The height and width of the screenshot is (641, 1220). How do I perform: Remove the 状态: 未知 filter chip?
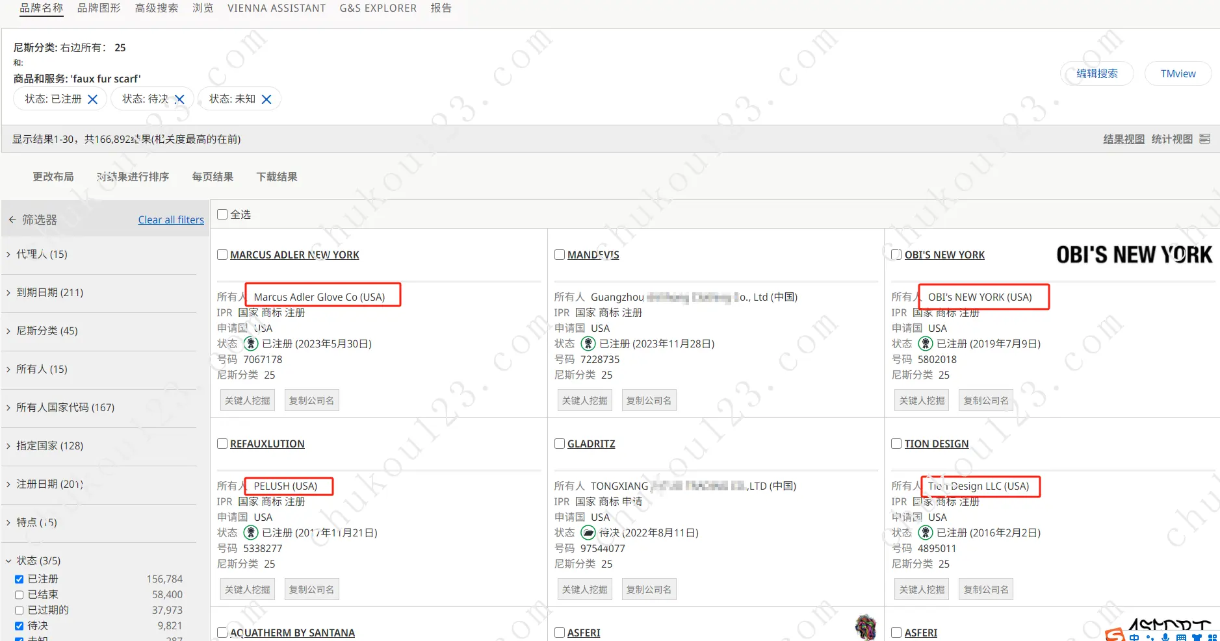point(266,99)
